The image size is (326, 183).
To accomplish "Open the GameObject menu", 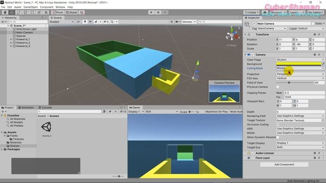I will pyautogui.click(x=31, y=7).
